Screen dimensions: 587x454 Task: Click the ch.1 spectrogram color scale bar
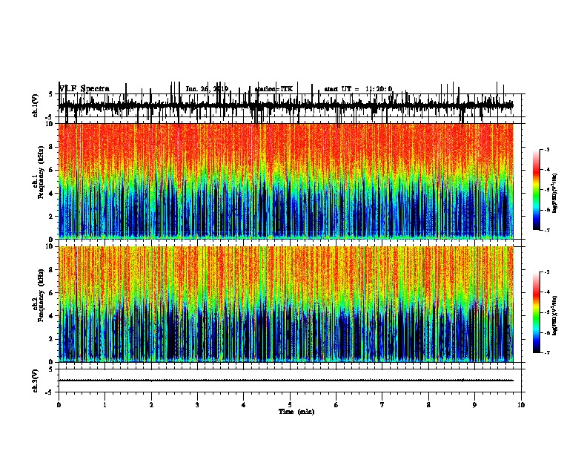537,190
